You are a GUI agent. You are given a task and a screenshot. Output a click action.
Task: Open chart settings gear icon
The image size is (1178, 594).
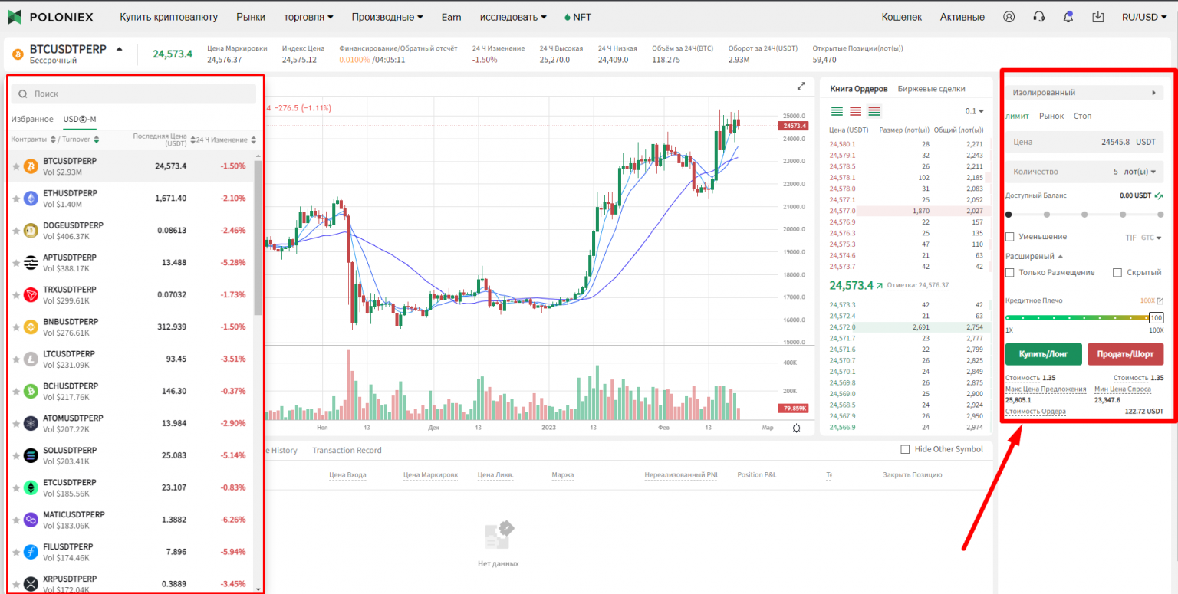(x=797, y=428)
